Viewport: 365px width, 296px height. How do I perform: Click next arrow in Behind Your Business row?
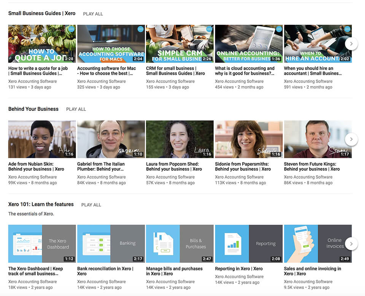coord(351,139)
